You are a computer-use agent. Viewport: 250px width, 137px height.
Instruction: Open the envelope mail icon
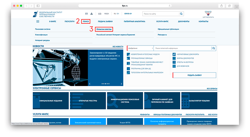(86, 14)
